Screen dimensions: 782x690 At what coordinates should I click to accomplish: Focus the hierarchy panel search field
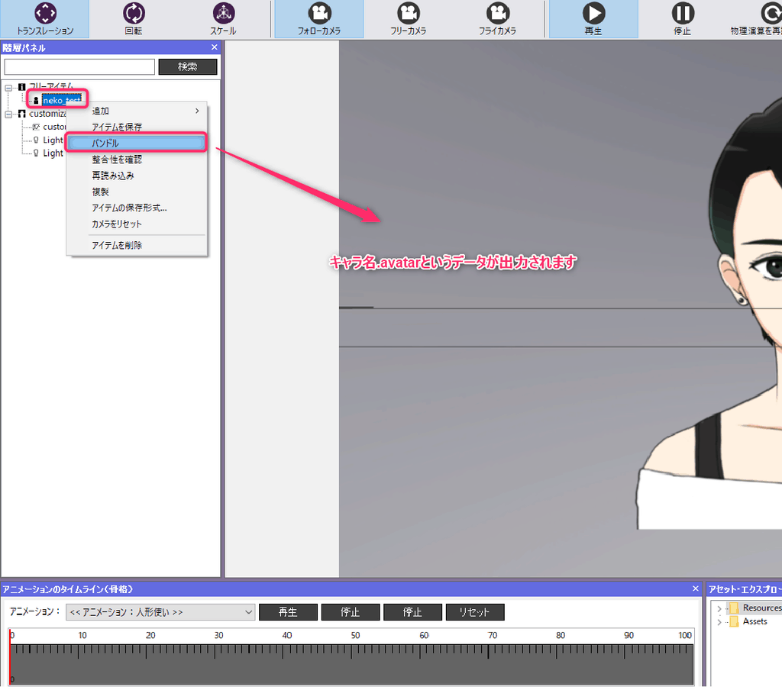pos(79,67)
